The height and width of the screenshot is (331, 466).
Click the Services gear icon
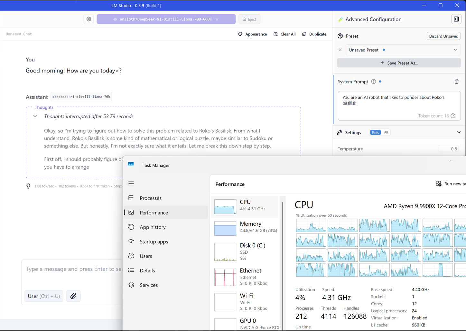point(131,285)
